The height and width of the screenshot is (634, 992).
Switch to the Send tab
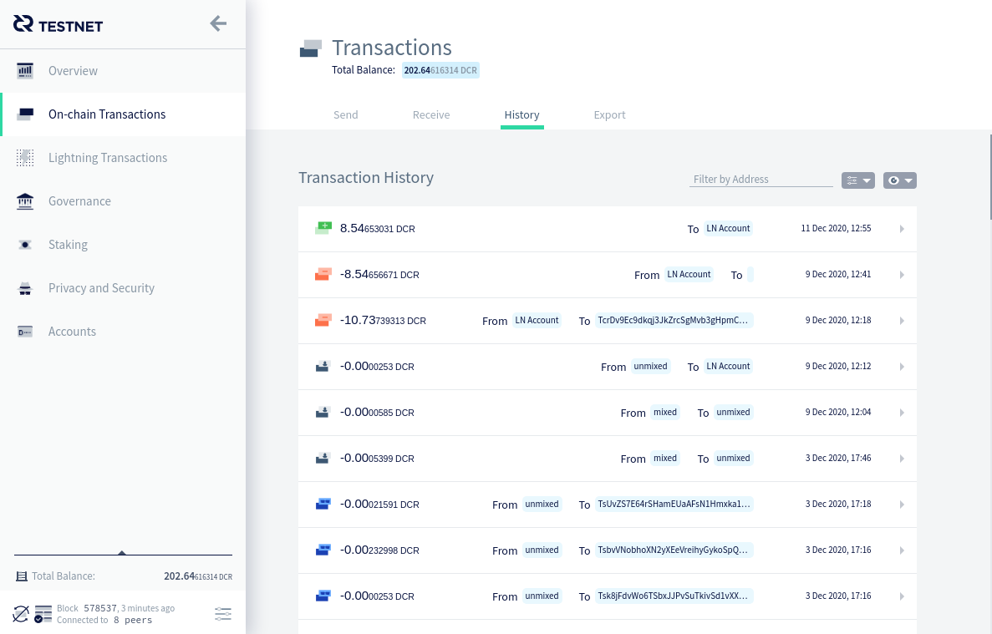tap(346, 115)
